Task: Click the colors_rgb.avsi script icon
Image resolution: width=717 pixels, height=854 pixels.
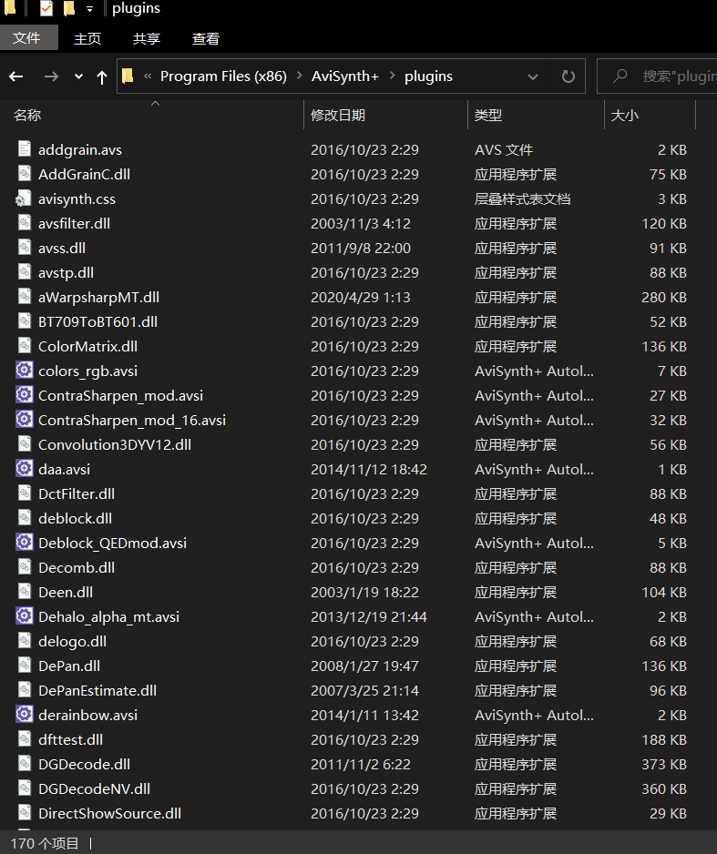Action: tap(24, 371)
